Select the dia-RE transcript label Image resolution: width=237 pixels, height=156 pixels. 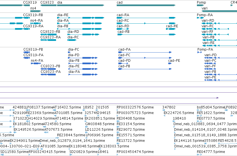coord(63,15)
